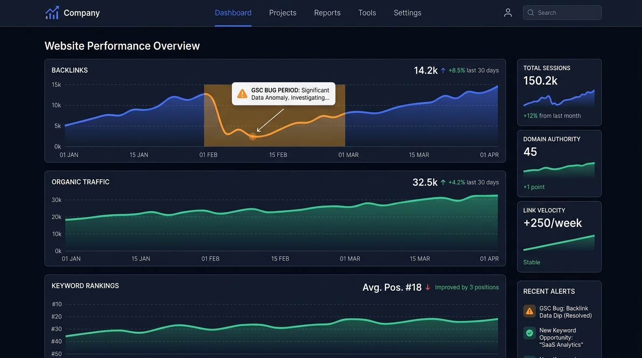642x358 pixels.
Task: Click the up arrow beside Backlinks 14.2k
Action: click(443, 70)
